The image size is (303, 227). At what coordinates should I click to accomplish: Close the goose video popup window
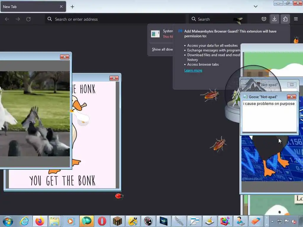tap(65, 57)
